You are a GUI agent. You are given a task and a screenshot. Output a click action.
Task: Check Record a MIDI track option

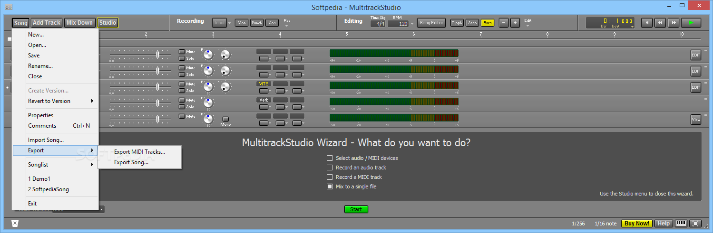coord(330,177)
